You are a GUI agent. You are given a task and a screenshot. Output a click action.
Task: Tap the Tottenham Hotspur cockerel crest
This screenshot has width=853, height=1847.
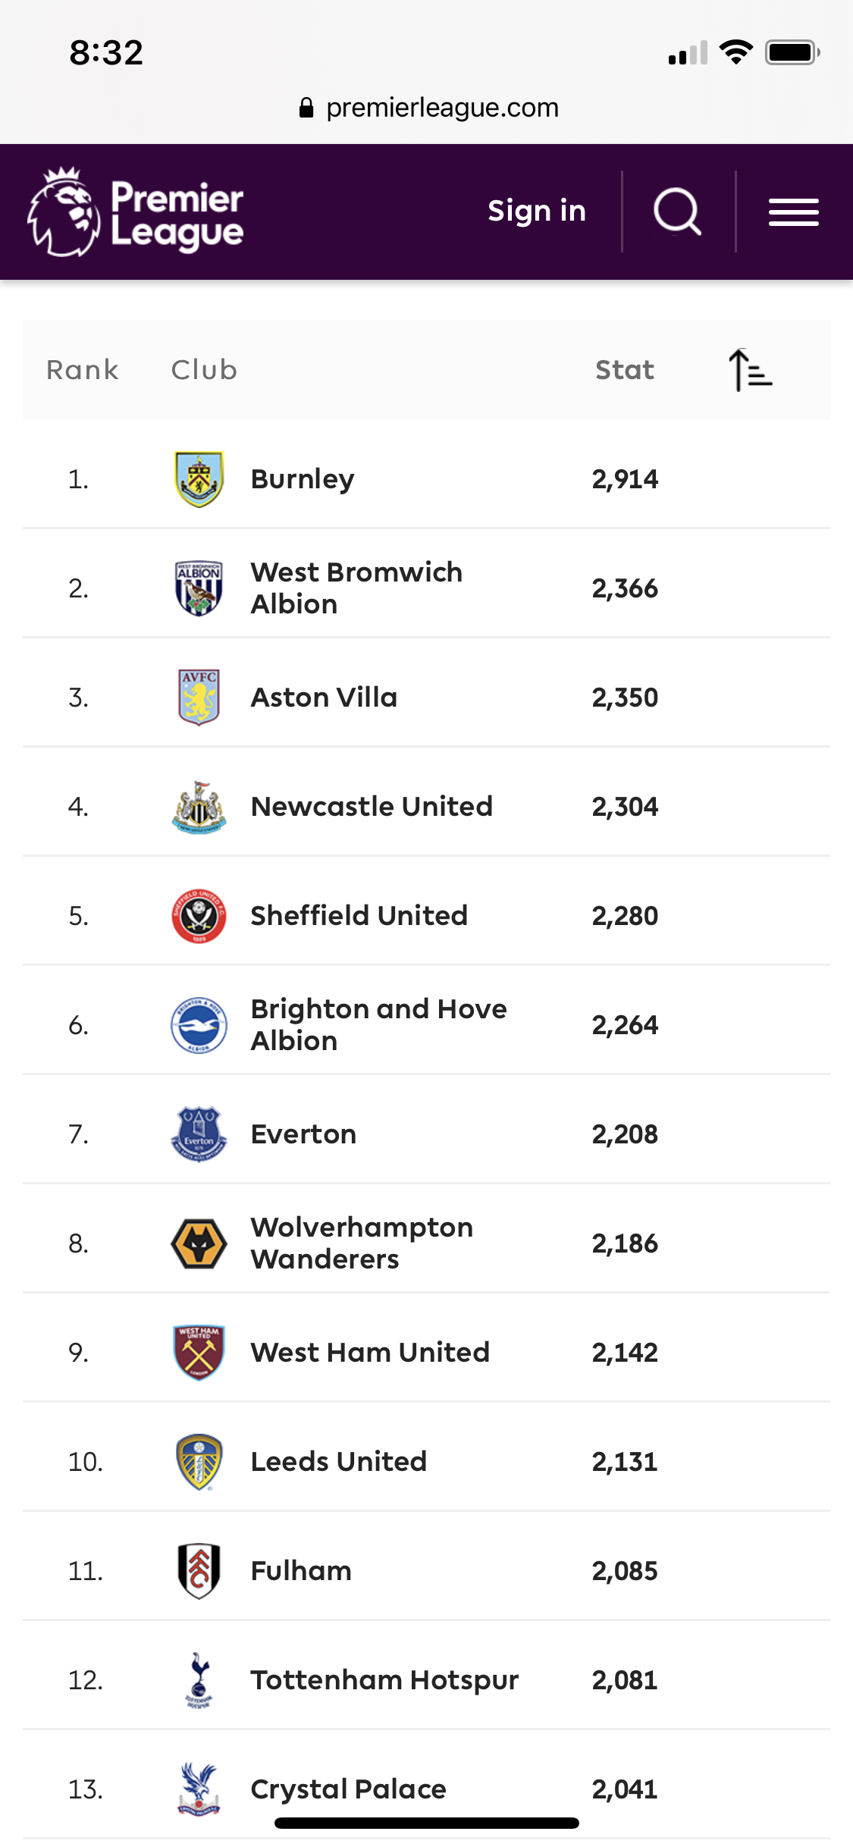click(x=199, y=1680)
